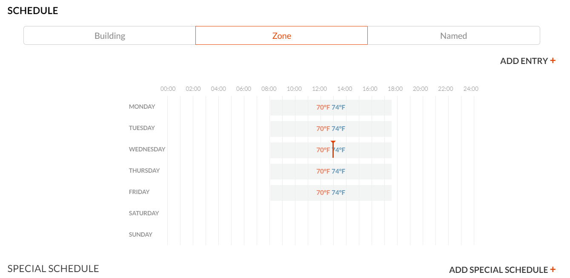The width and height of the screenshot is (570, 278).
Task: Click the plus icon beside Add Special Schedule
Action: pyautogui.click(x=553, y=269)
